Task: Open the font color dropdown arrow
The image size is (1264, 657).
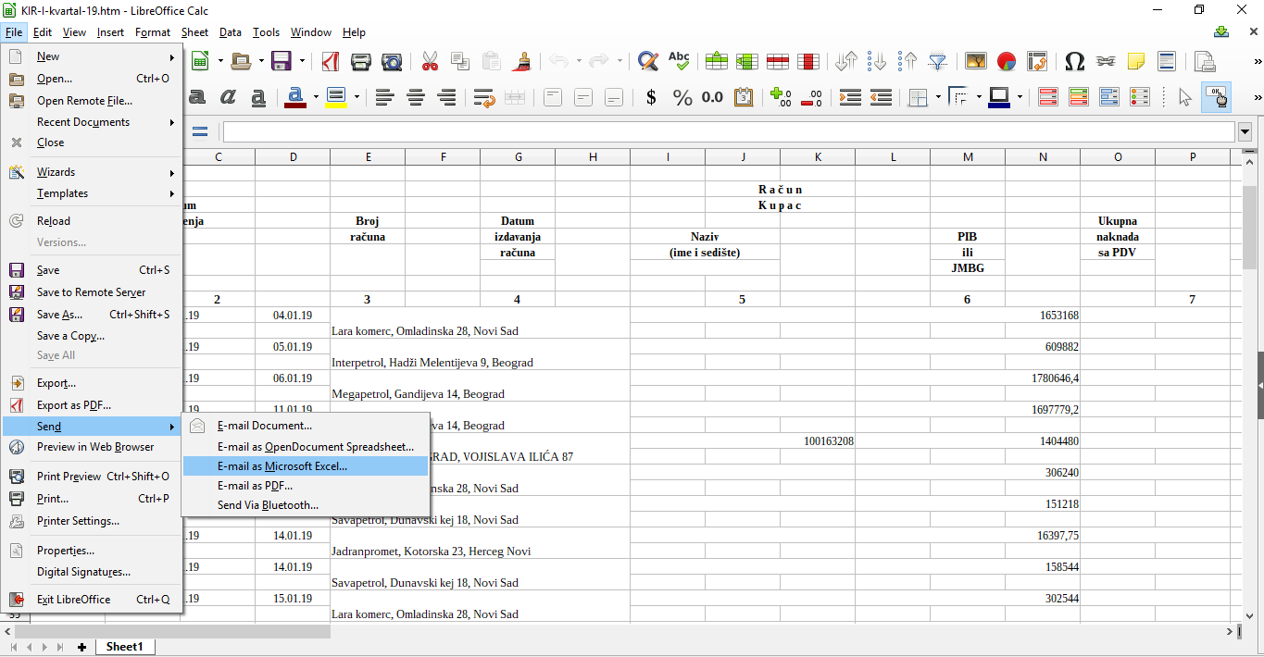Action: coord(316,97)
